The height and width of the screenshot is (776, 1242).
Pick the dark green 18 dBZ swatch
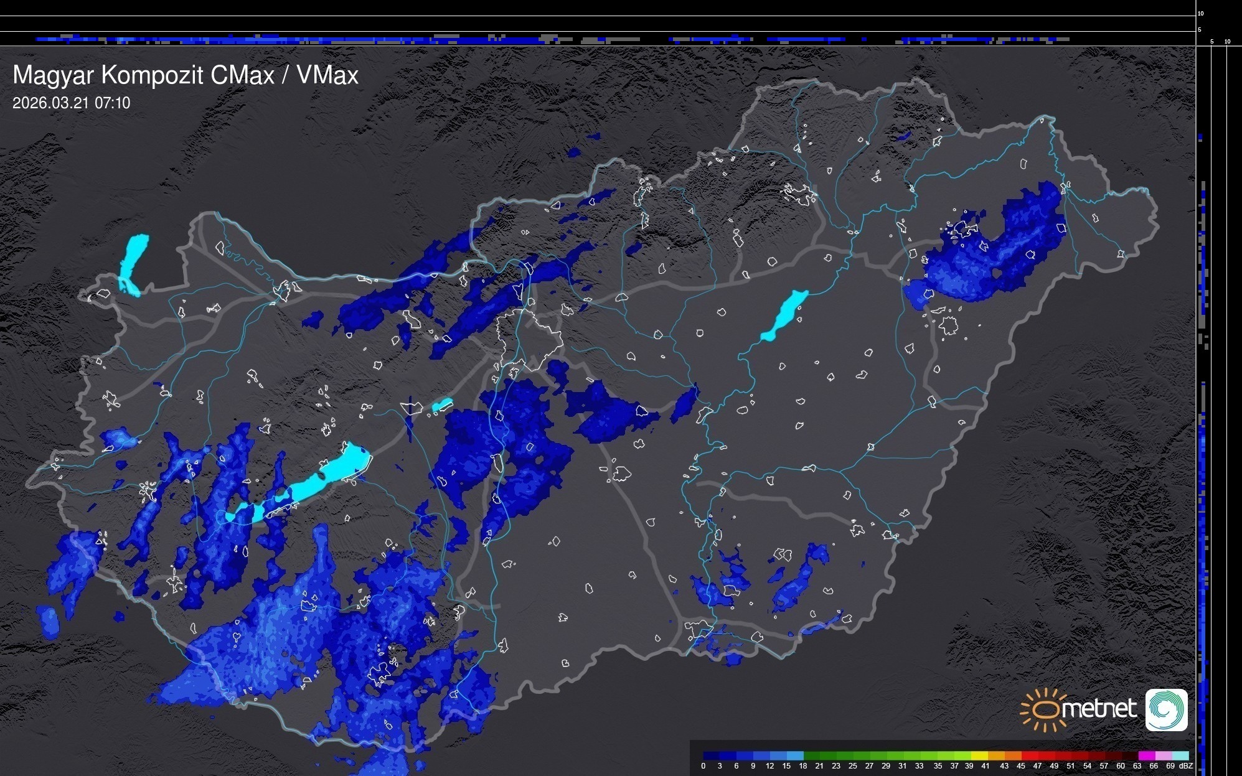pyautogui.click(x=812, y=755)
